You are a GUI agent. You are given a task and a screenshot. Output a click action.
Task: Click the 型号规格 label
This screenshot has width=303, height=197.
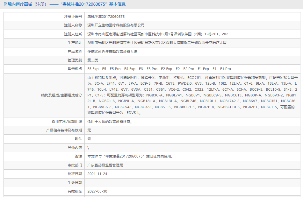[75, 69]
